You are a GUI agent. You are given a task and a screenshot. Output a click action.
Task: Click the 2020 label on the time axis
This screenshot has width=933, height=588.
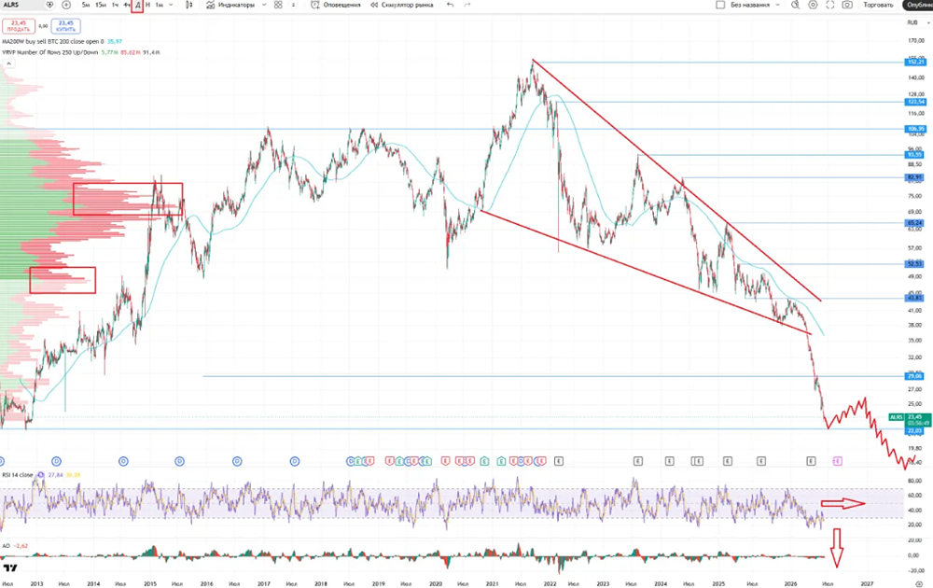[436, 584]
